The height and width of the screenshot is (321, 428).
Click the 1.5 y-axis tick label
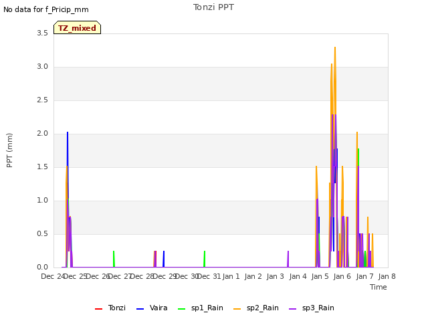click(x=43, y=167)
